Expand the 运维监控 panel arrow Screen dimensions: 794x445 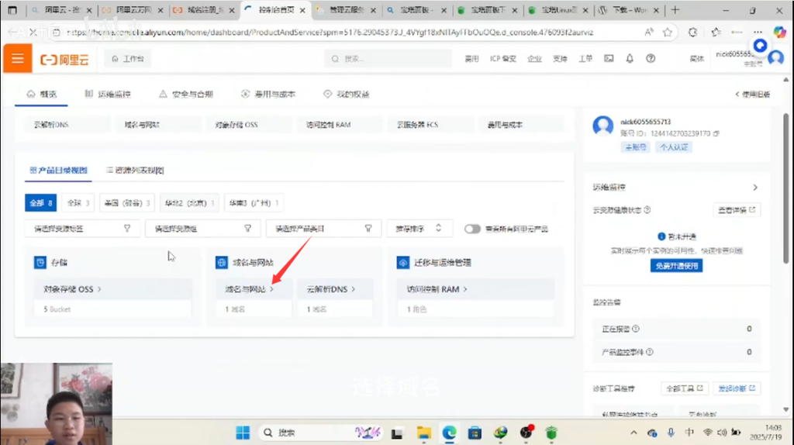click(755, 188)
